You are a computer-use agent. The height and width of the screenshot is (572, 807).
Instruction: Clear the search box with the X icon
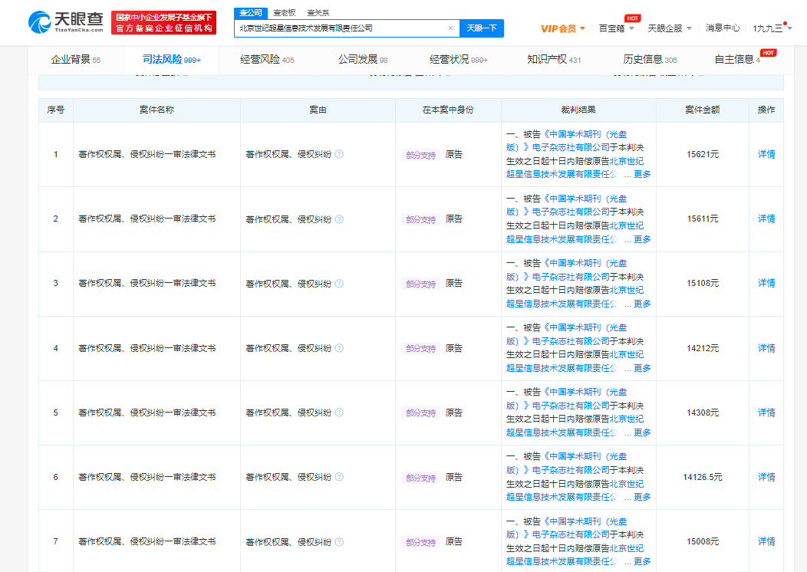click(x=450, y=28)
